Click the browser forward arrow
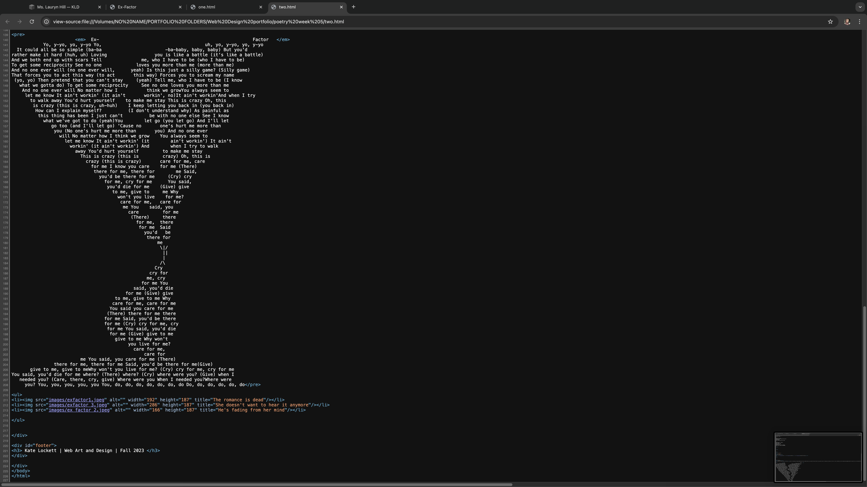The width and height of the screenshot is (867, 487). coord(19,21)
